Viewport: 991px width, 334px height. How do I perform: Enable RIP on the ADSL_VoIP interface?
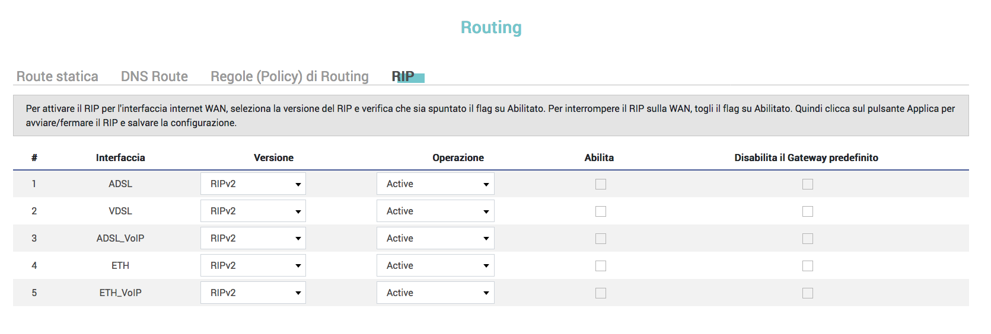601,239
